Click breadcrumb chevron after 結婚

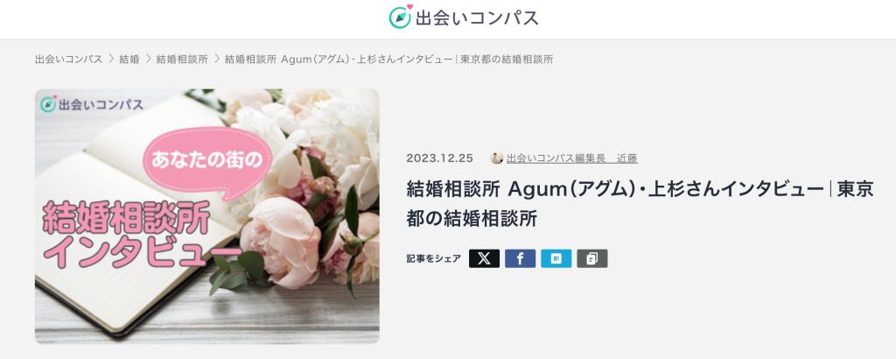tap(148, 59)
